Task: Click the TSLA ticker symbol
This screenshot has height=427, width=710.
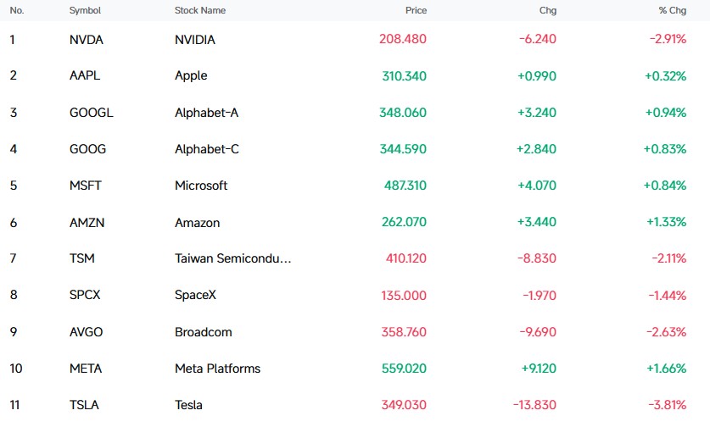Action: (x=84, y=405)
